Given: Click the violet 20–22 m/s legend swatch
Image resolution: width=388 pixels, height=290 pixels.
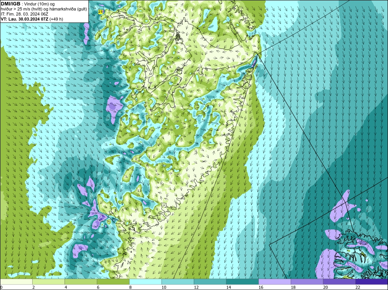Looking at the screenshot, I should click(339, 282).
